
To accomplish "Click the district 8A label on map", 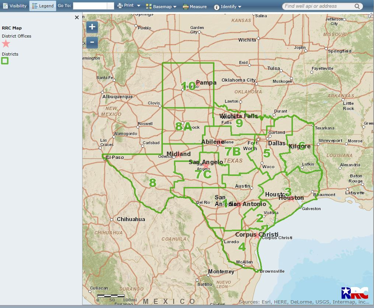I will (x=183, y=127).
